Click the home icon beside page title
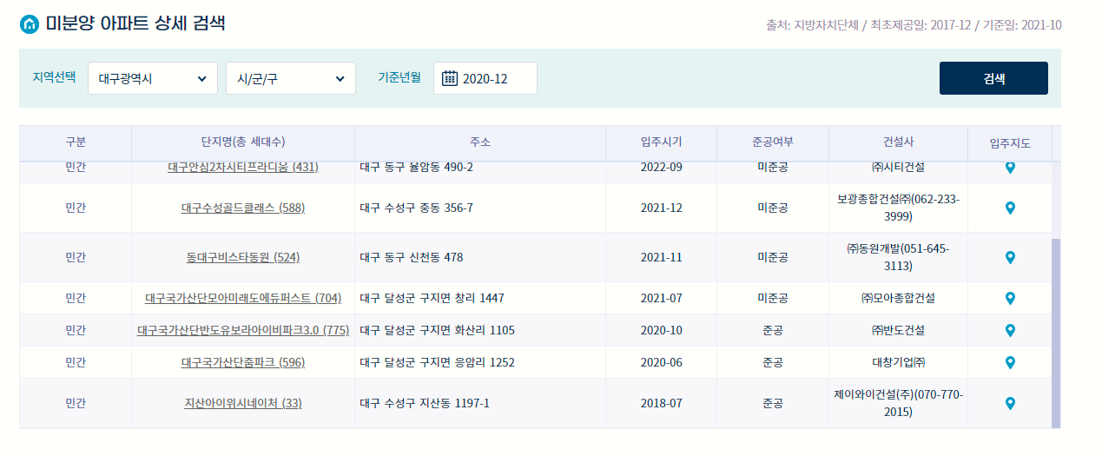 pyautogui.click(x=29, y=23)
